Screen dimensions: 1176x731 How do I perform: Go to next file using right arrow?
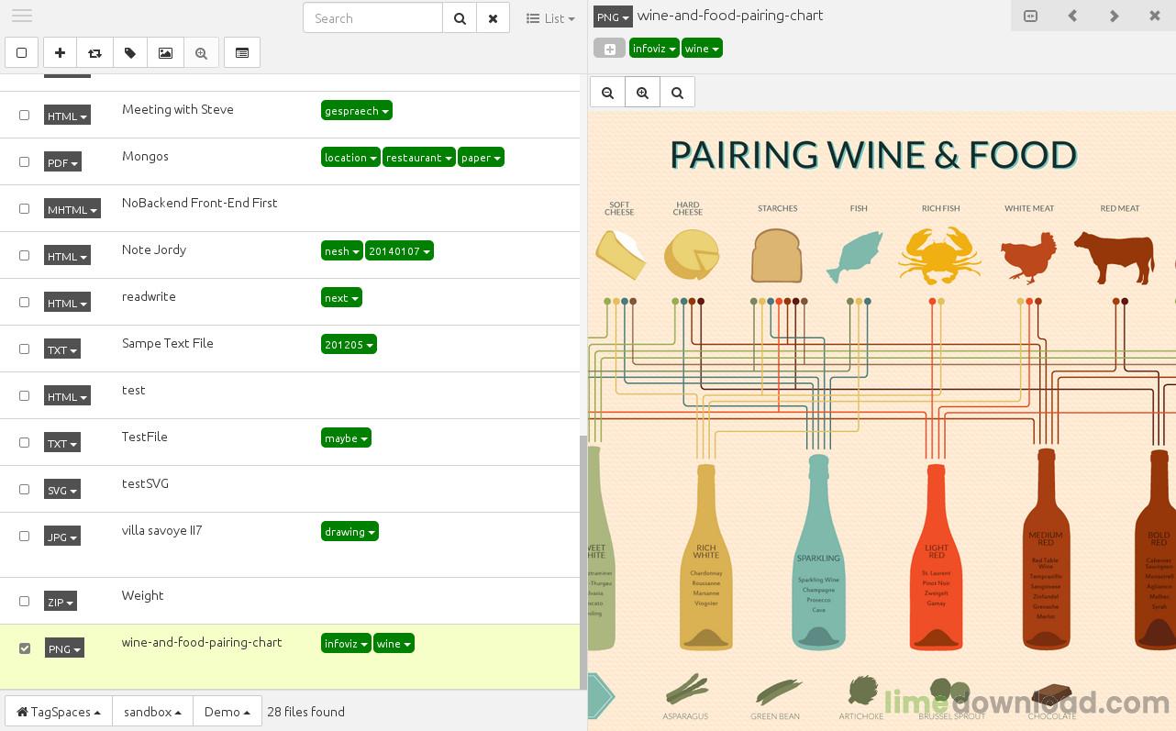(1114, 16)
